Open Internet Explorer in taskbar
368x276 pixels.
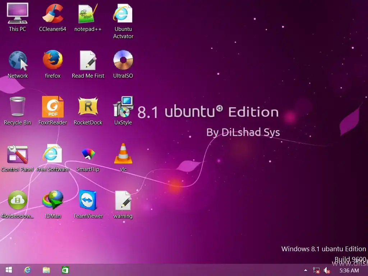coord(27,270)
